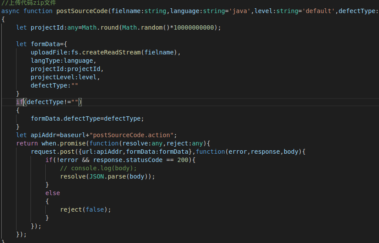Click the when.promise call
The width and height of the screenshot is (379, 243).
pos(64,143)
